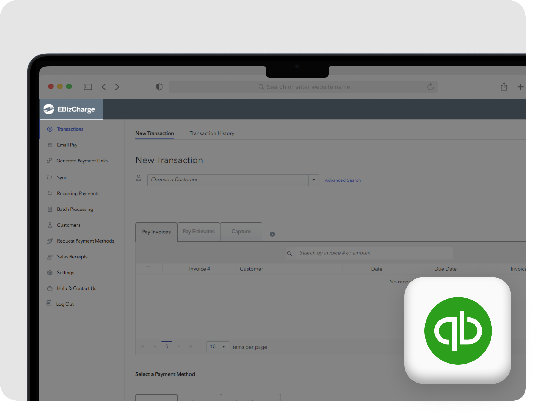Click the EBizCharge logo
The height and width of the screenshot is (416, 537).
coord(69,109)
